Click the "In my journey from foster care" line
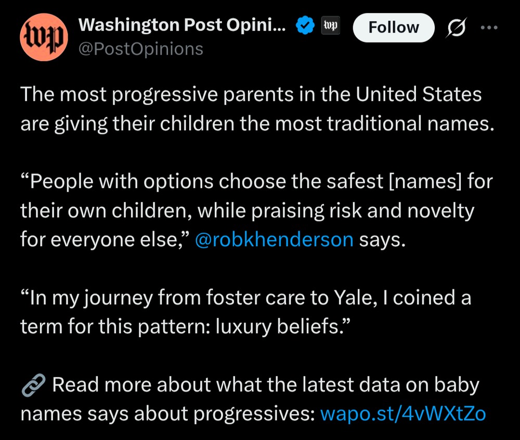The image size is (520, 440). click(246, 298)
